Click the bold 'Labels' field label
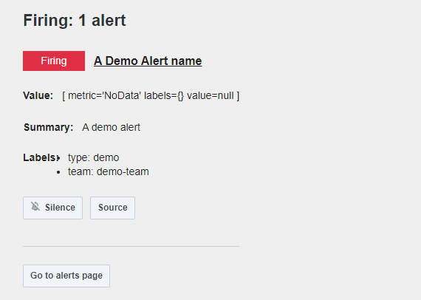This screenshot has height=300, width=421. [x=39, y=157]
